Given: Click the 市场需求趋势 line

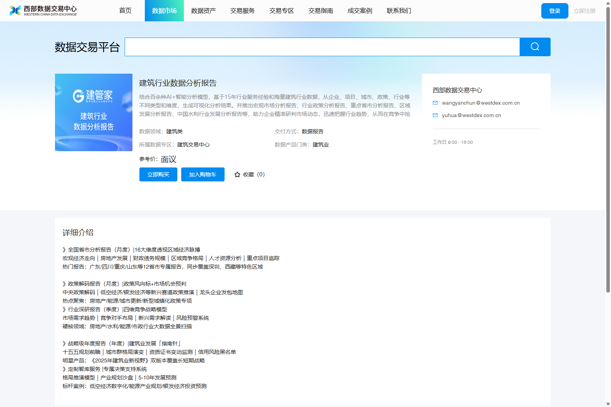Looking at the screenshot, I should click(136, 318).
